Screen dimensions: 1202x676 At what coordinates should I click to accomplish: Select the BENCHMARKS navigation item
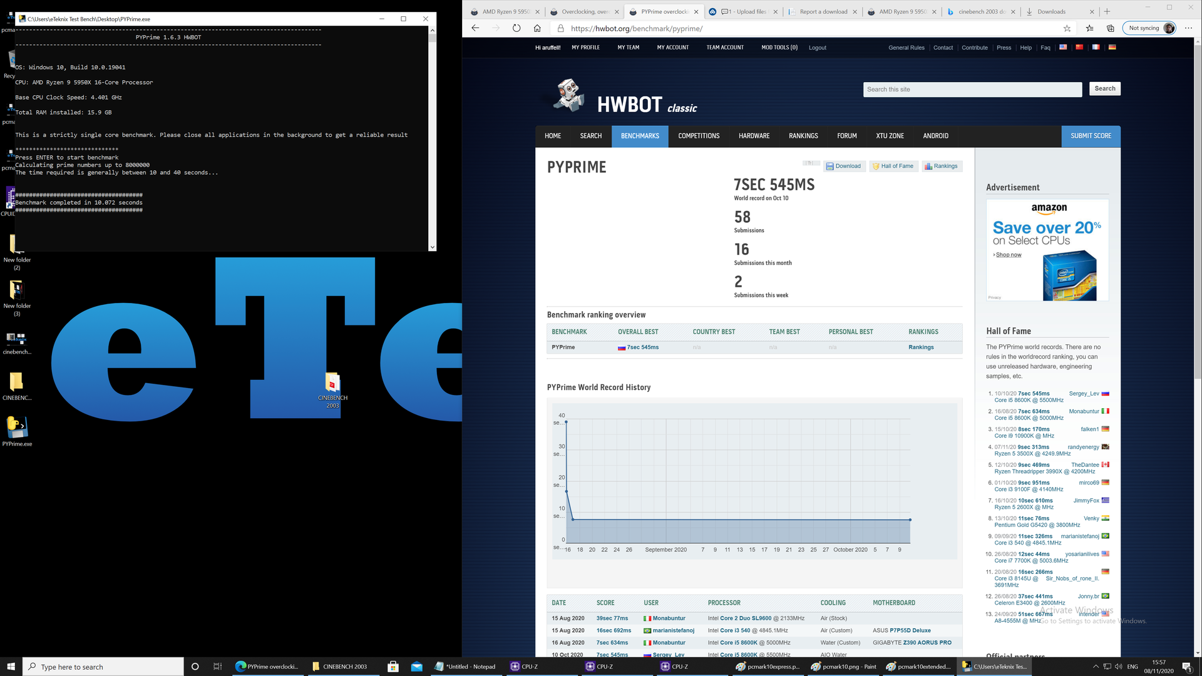[640, 136]
